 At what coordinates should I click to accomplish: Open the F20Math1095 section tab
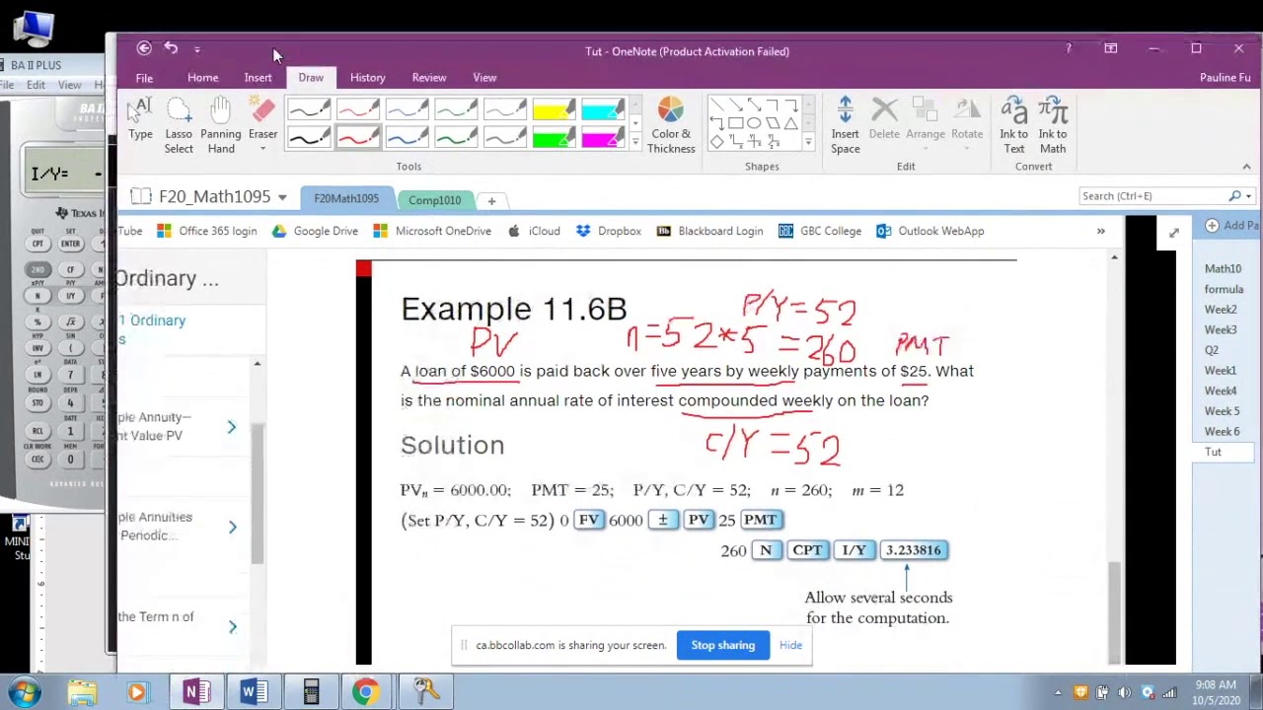[x=346, y=198]
